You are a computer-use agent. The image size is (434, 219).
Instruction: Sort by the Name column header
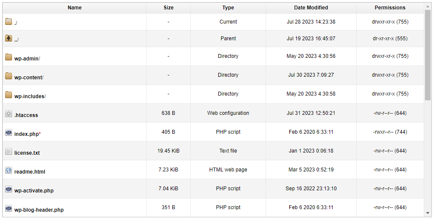pyautogui.click(x=74, y=8)
